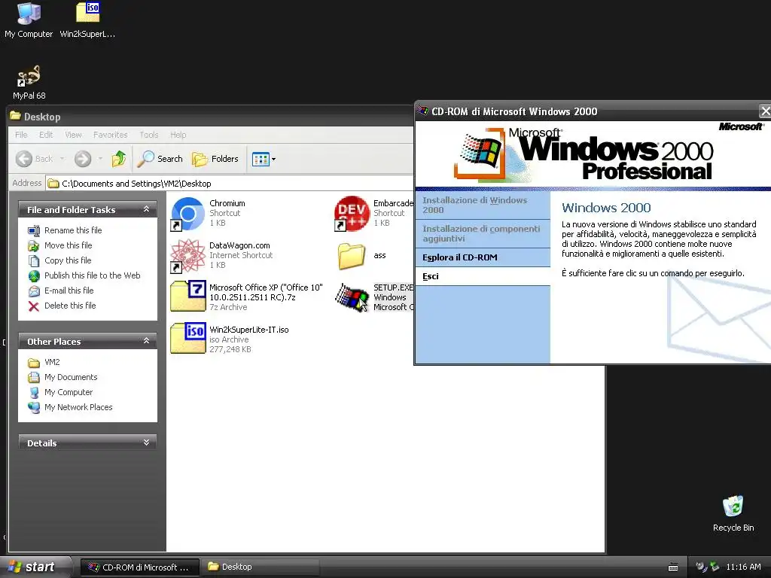Select the Embarcadero Dev-C++ shortcut icon
The height and width of the screenshot is (578, 771).
(351, 213)
